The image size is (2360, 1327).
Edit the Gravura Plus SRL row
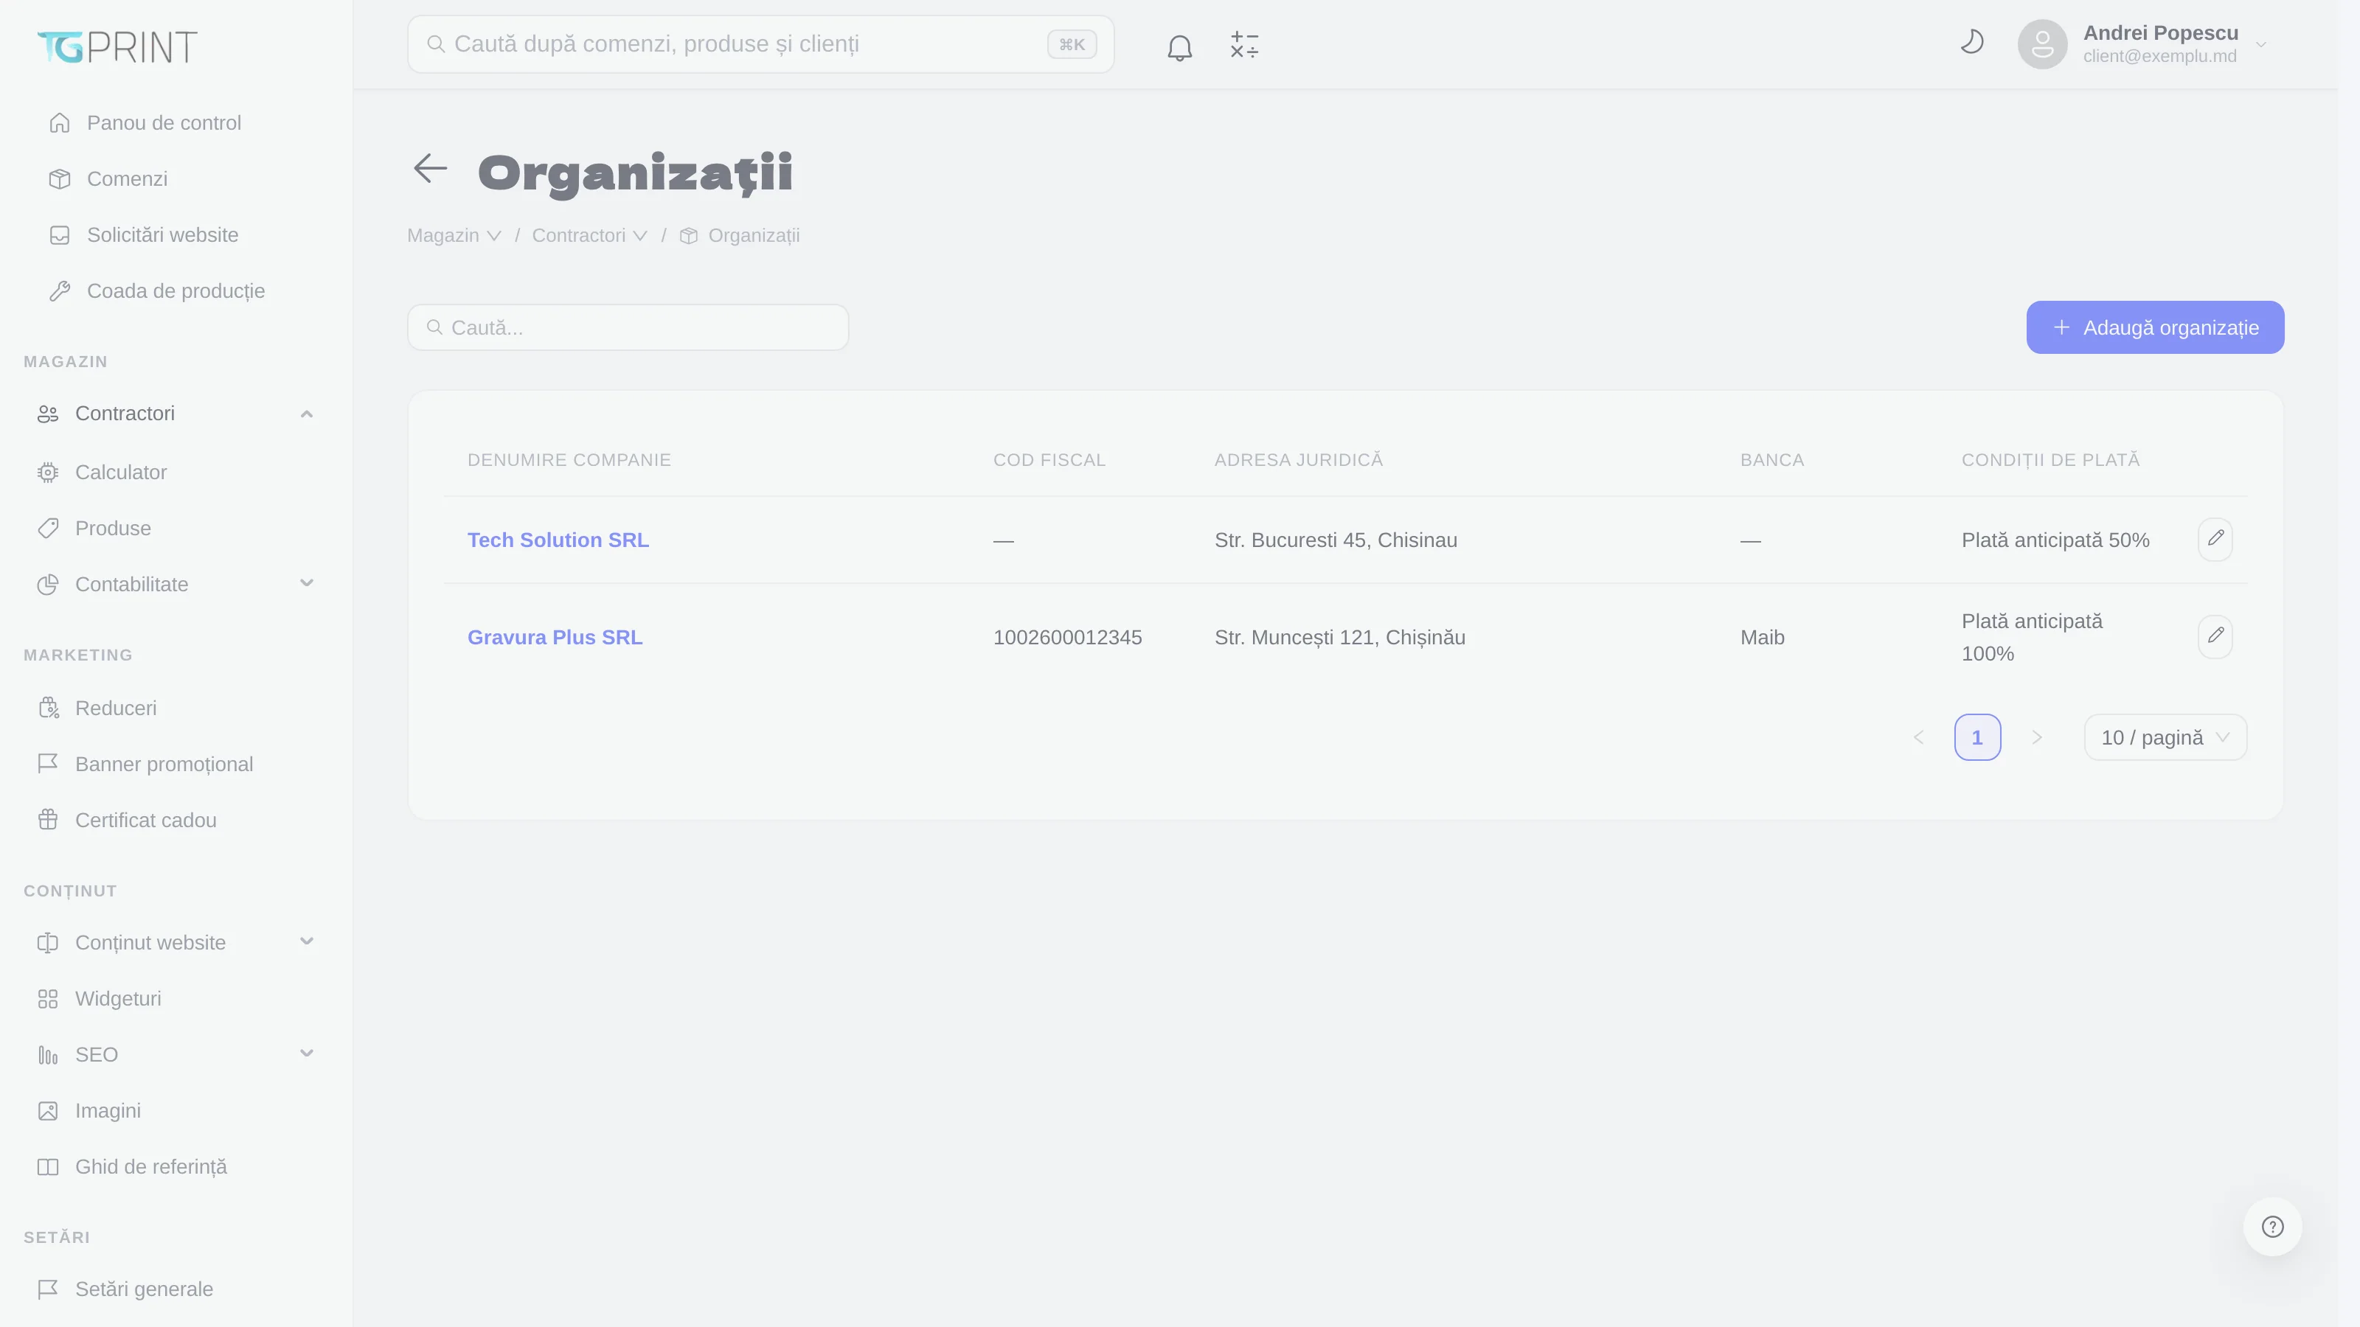click(x=2214, y=635)
